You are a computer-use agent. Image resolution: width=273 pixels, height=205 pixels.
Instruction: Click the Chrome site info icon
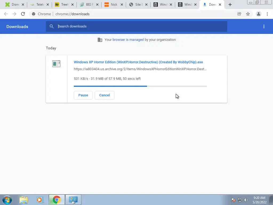pyautogui.click(x=34, y=14)
